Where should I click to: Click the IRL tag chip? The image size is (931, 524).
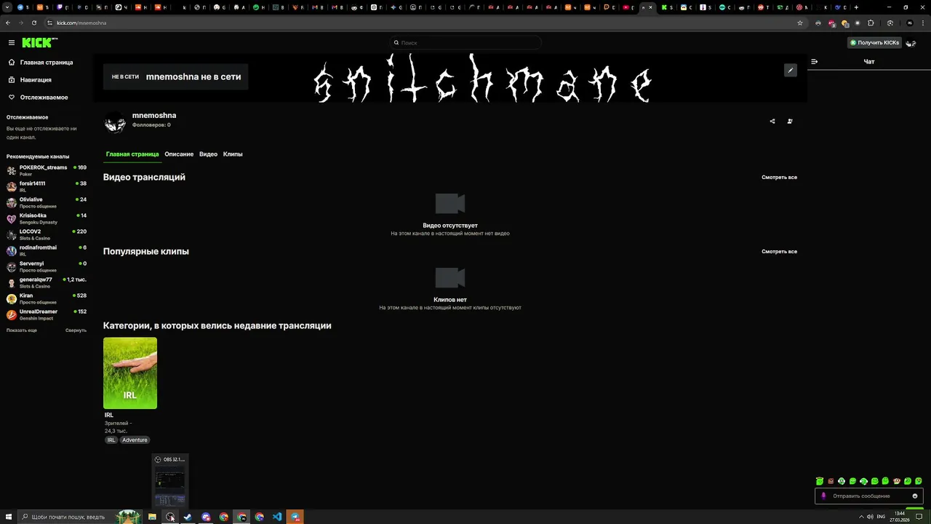click(111, 440)
